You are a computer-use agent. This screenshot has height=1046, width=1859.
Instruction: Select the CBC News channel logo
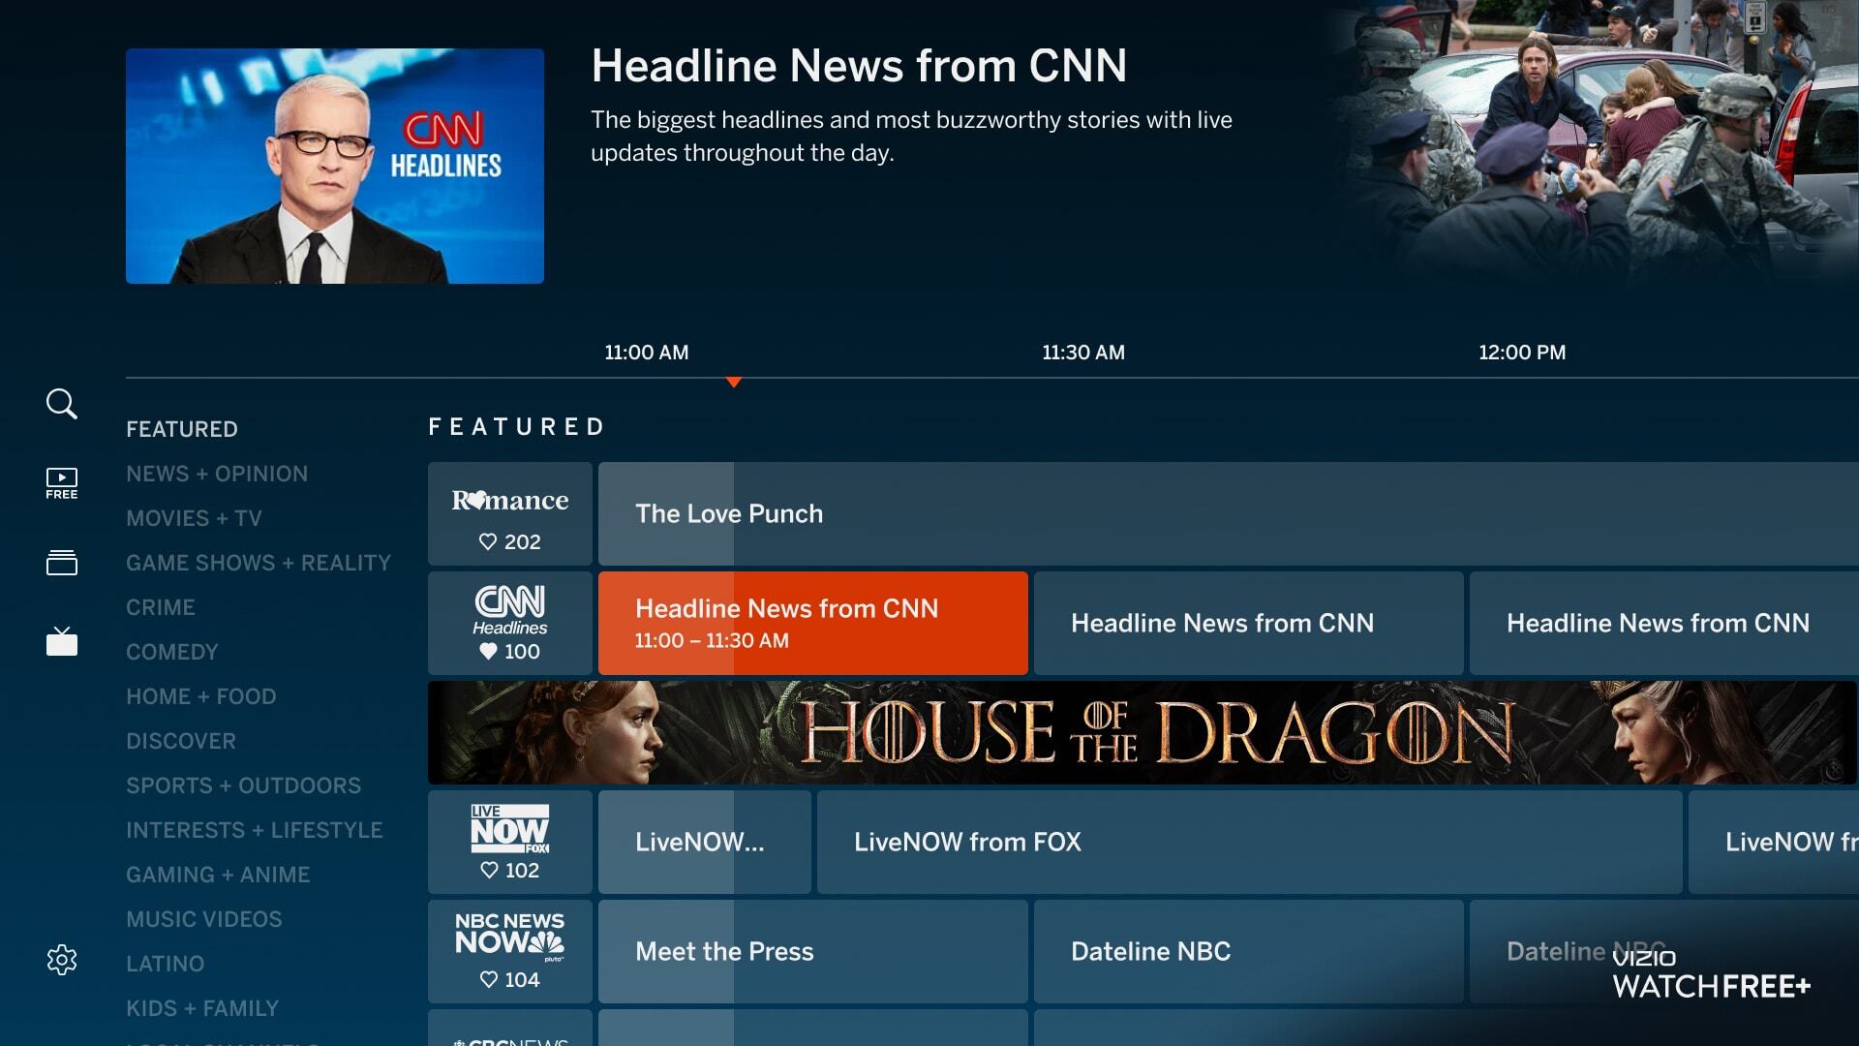tap(509, 1039)
